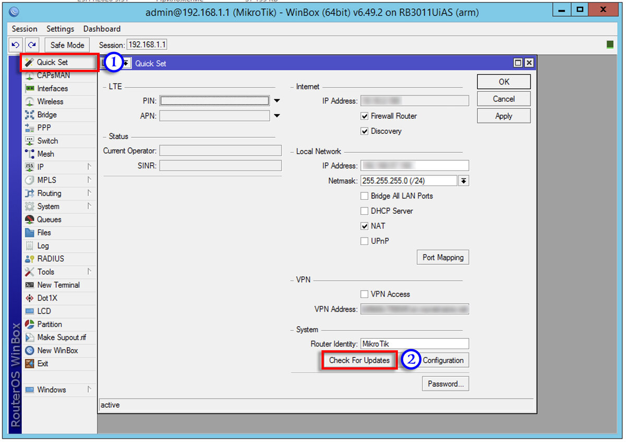Image resolution: width=626 pixels, height=443 pixels.
Task: Open Queues from sidebar
Action: click(x=49, y=219)
